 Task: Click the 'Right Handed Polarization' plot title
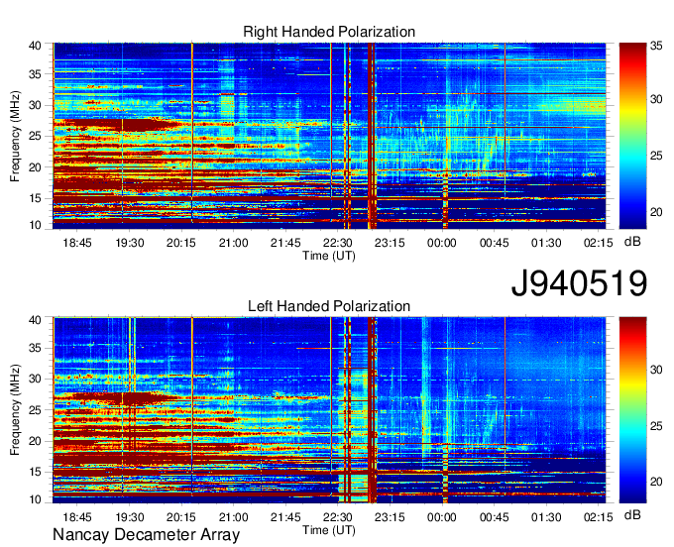329,32
